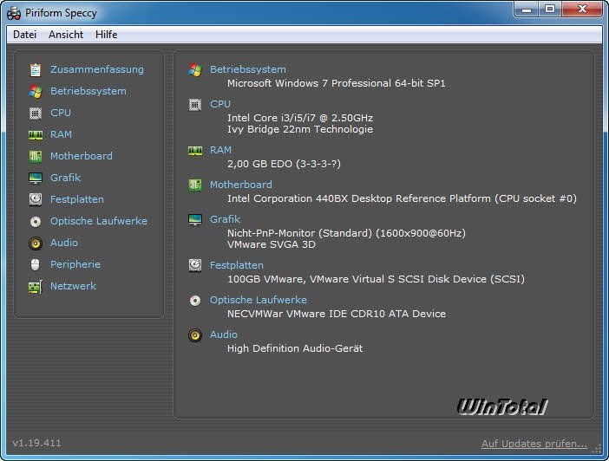Click the '440BX Desktop Reference Platform' motherboard text

pos(403,198)
